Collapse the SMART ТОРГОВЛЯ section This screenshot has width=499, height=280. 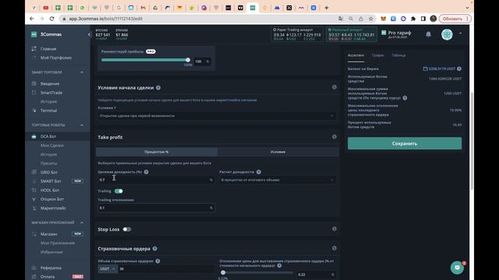pos(81,72)
